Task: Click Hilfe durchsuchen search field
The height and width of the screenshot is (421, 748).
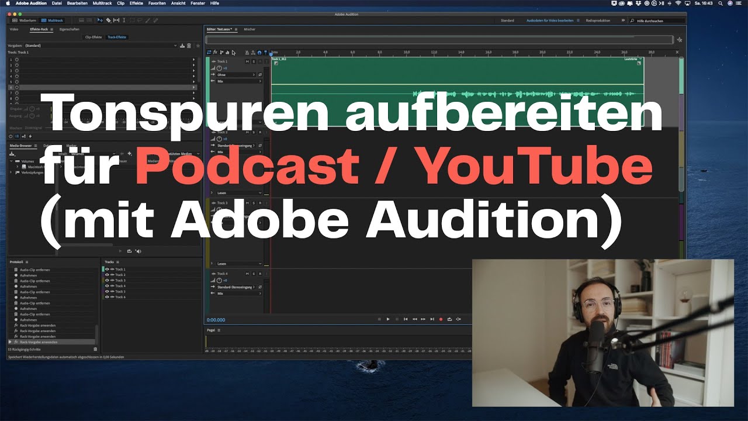Action: [657, 20]
